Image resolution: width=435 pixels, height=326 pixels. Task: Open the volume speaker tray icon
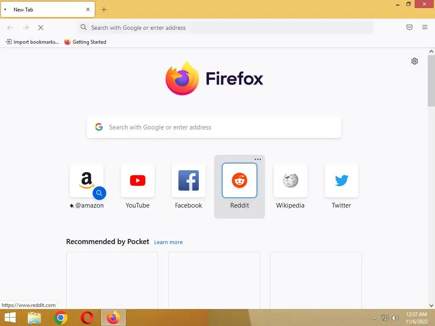point(395,318)
